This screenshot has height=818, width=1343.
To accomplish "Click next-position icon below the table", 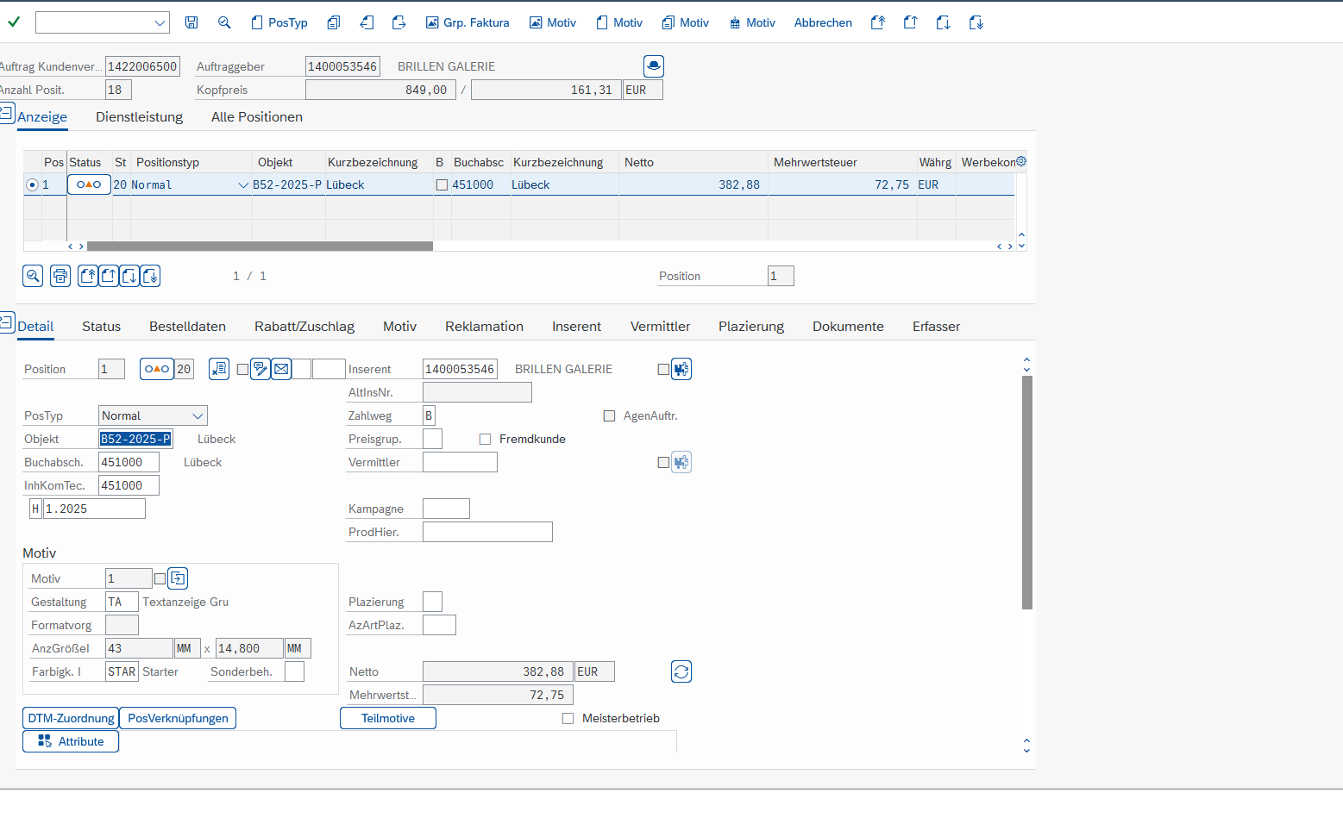I will (129, 276).
